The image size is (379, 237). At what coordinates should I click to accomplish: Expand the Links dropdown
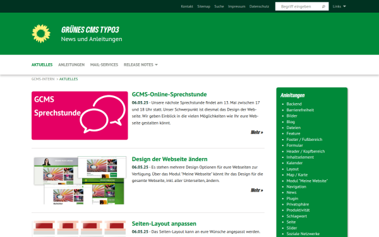[339, 6]
